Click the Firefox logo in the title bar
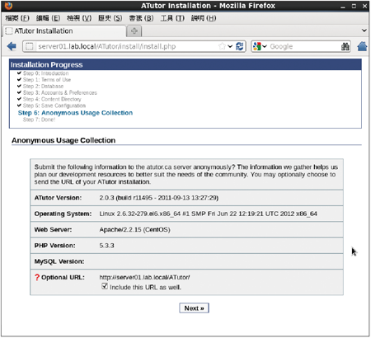Viewport: 371px width, 338px height. coord(8,6)
